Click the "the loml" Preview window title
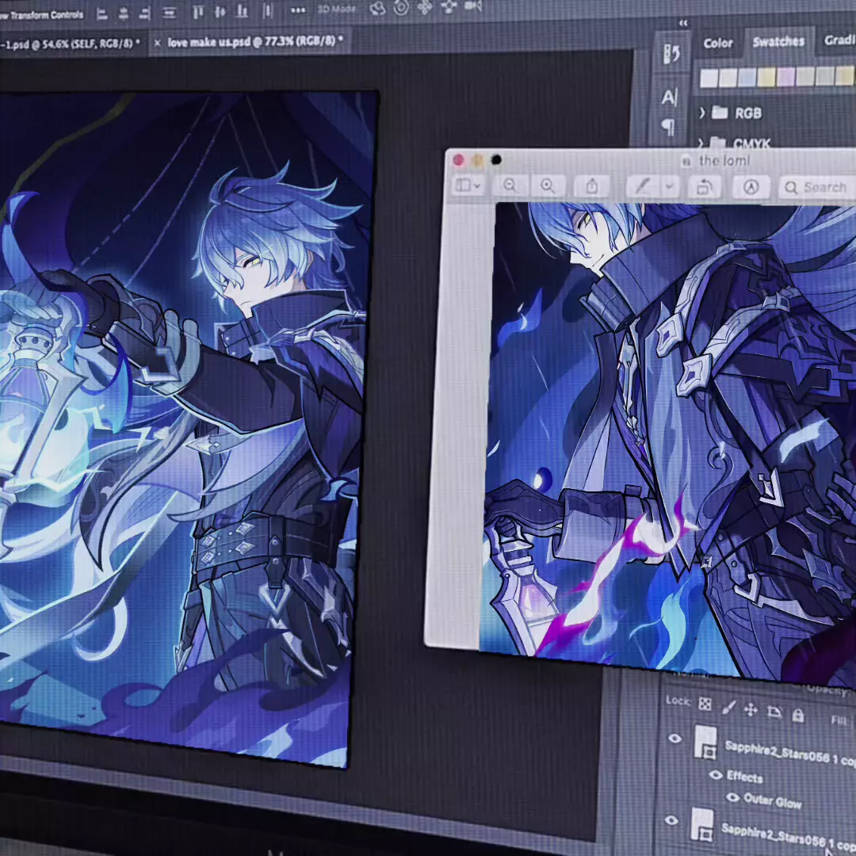Screen dimensions: 856x856 pos(724,160)
